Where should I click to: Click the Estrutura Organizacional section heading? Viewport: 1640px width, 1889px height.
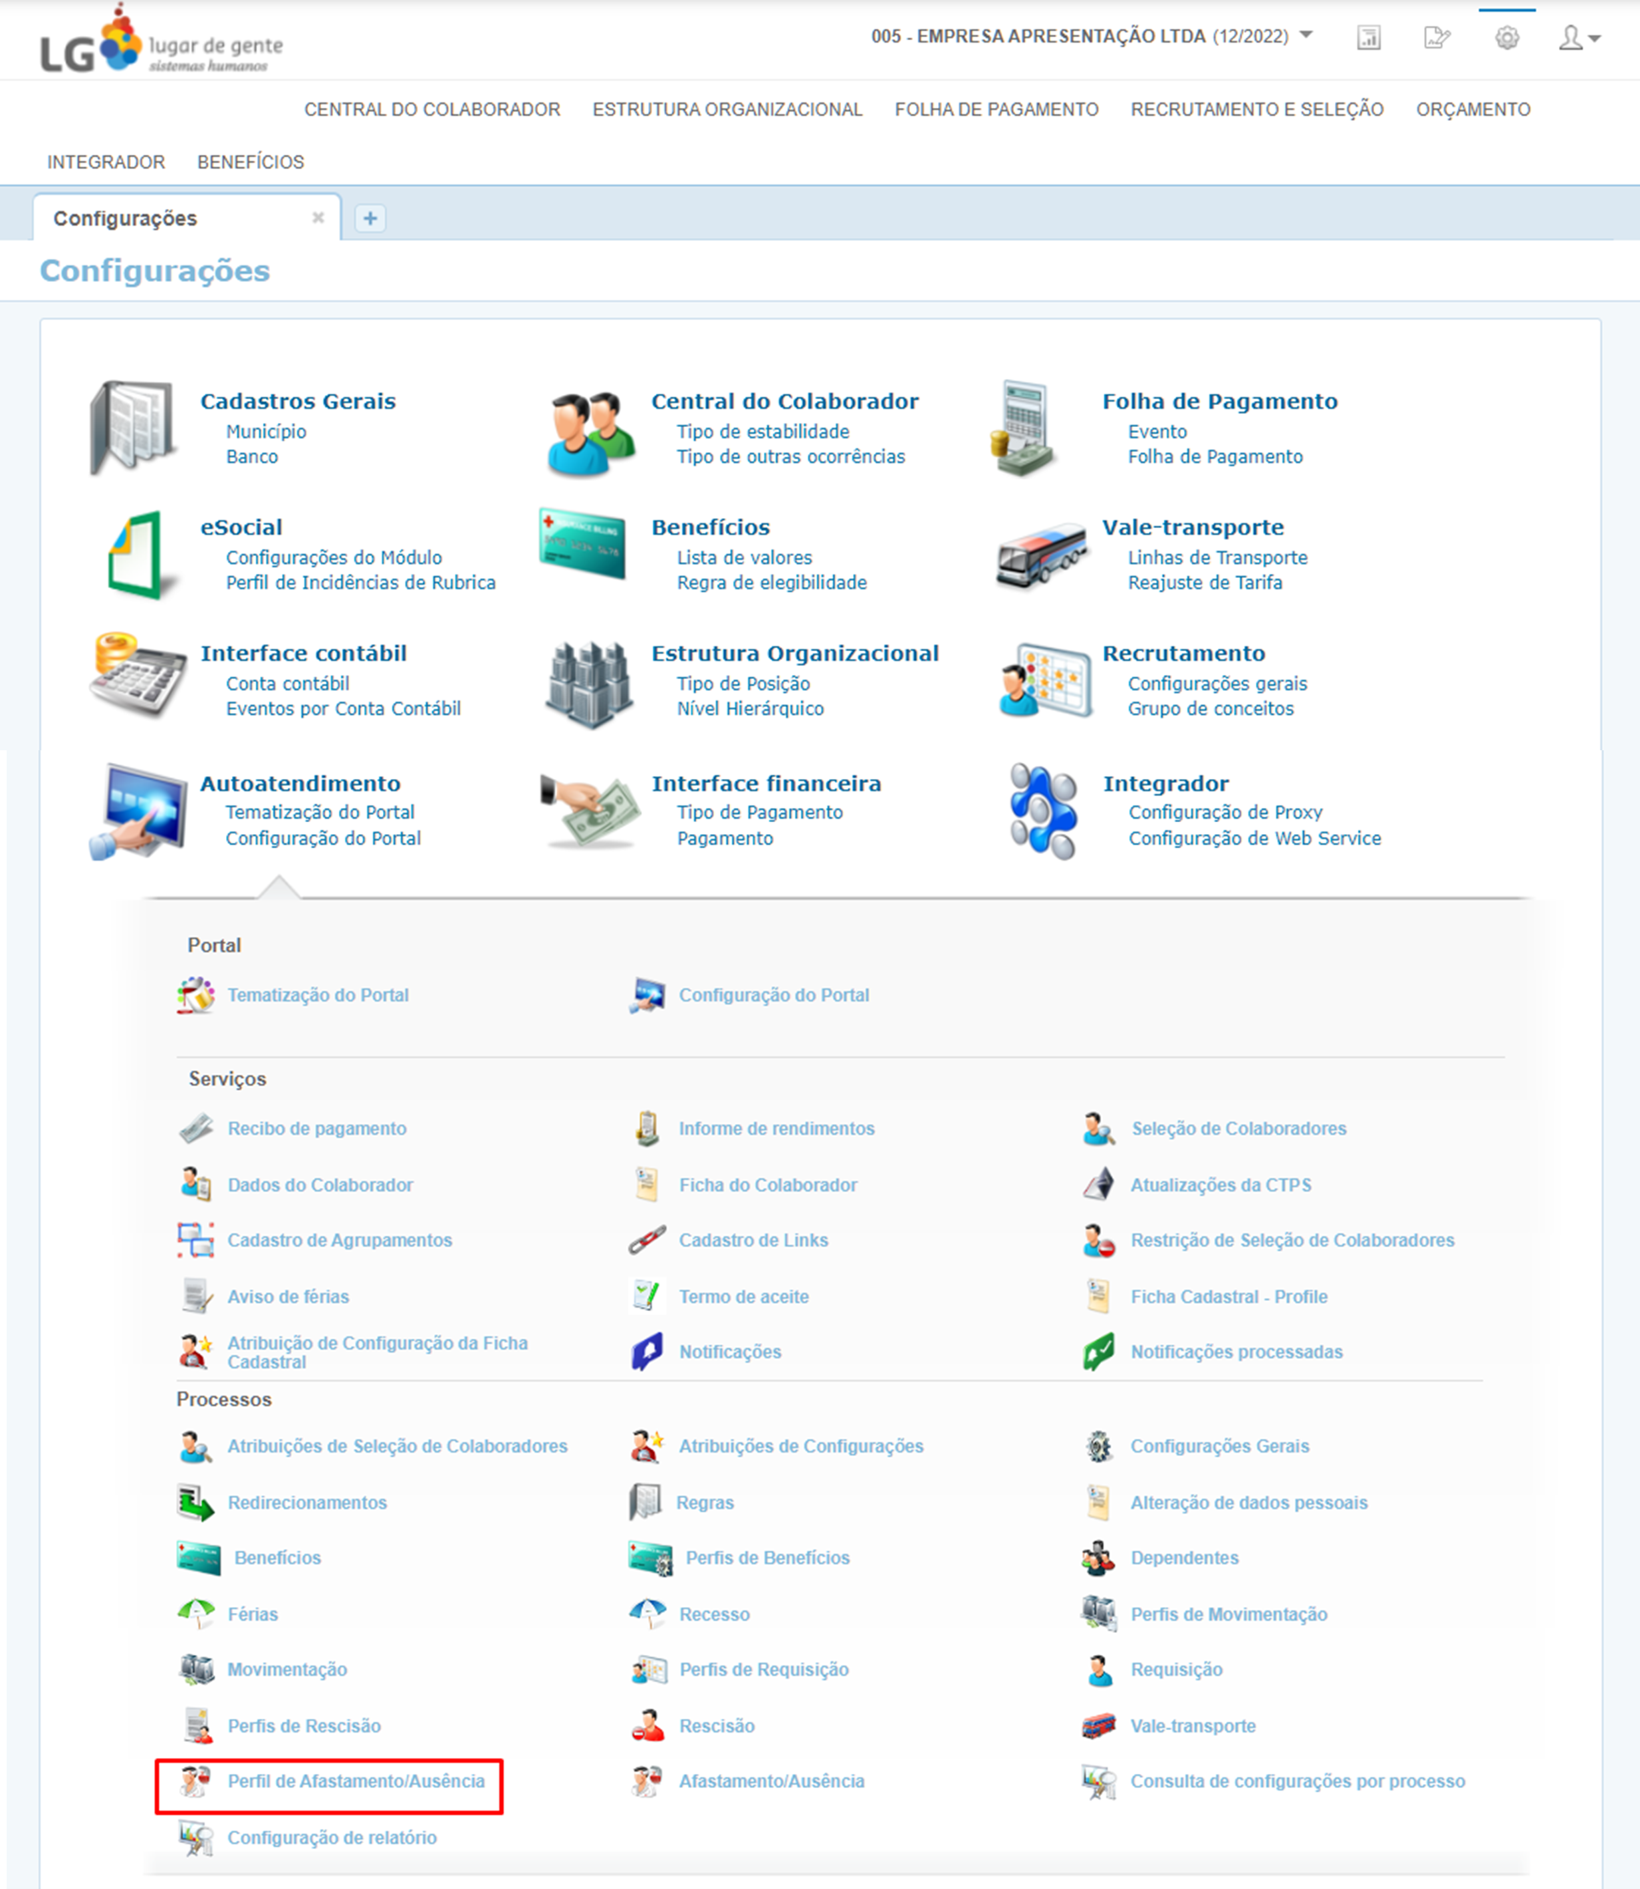(794, 653)
